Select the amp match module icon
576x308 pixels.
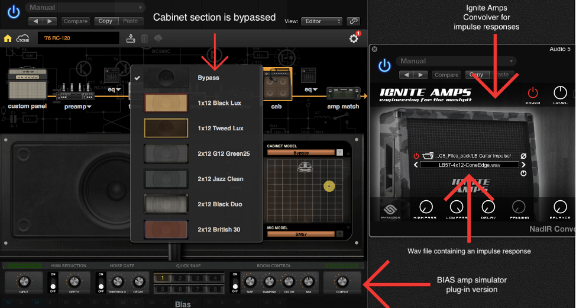pyautogui.click(x=343, y=94)
